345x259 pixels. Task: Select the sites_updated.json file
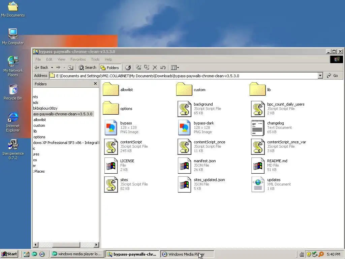click(x=184, y=184)
